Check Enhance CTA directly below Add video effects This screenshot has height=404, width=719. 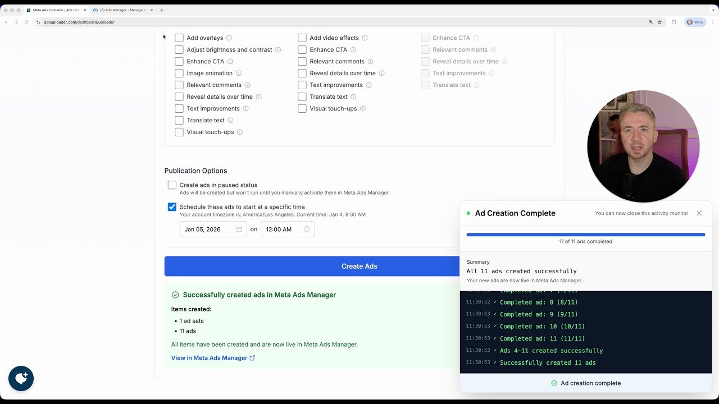point(302,50)
